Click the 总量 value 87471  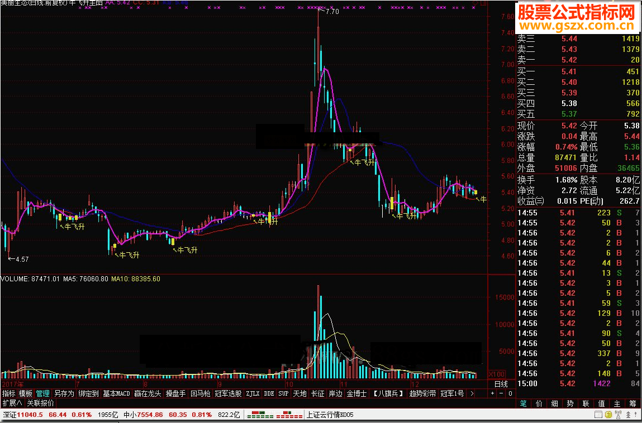[x=566, y=157]
